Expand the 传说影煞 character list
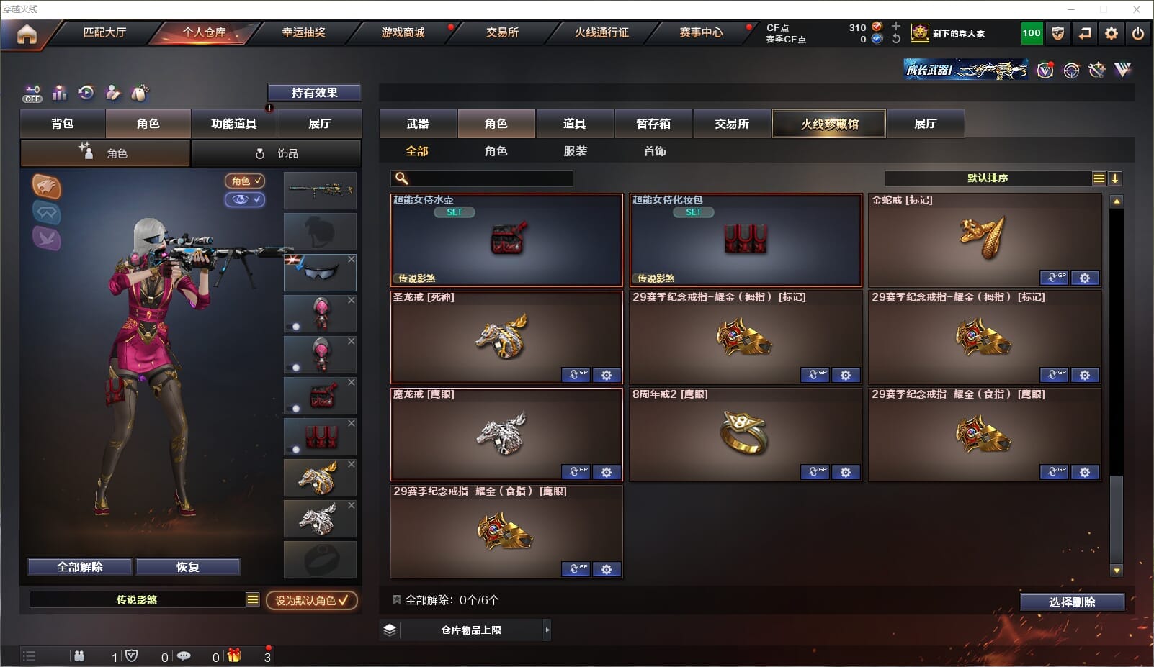 coord(252,599)
